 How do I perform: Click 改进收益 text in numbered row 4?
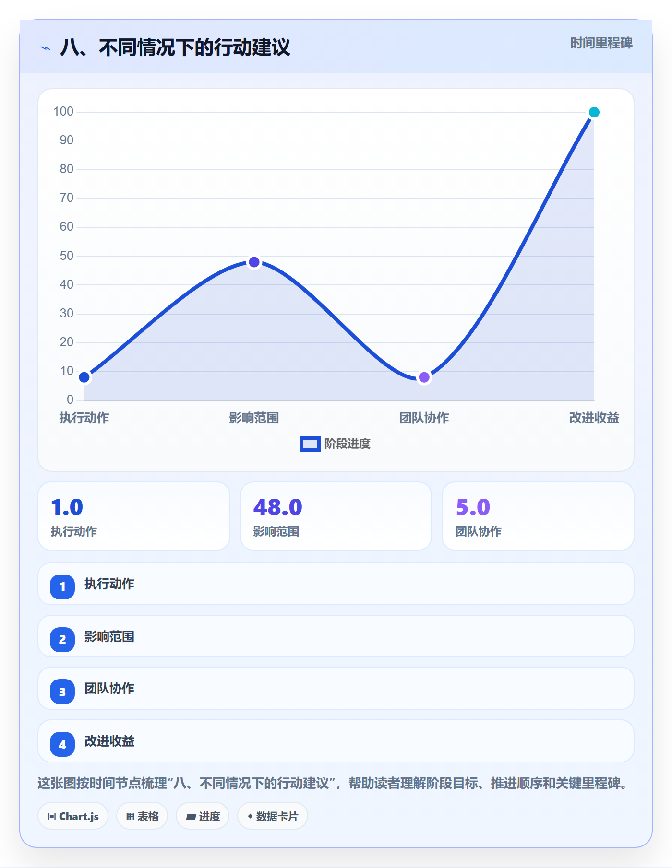tap(109, 741)
